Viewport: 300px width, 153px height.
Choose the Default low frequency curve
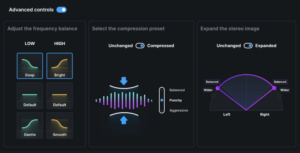tap(30, 96)
